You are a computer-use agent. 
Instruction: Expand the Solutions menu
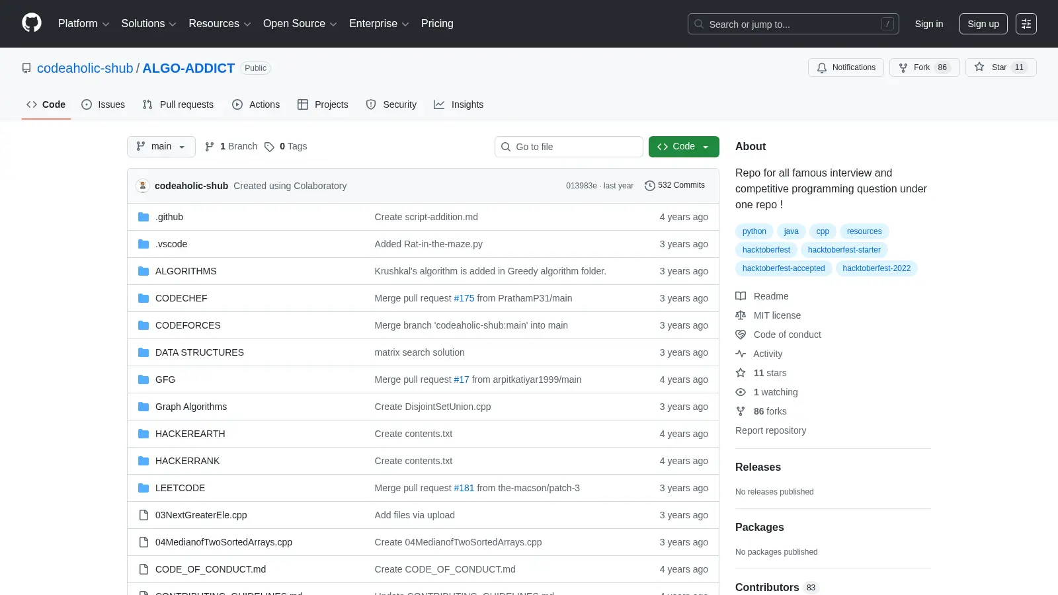pyautogui.click(x=149, y=24)
